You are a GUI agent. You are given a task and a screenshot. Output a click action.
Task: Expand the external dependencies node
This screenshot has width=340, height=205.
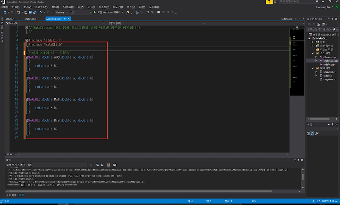tap(313, 46)
